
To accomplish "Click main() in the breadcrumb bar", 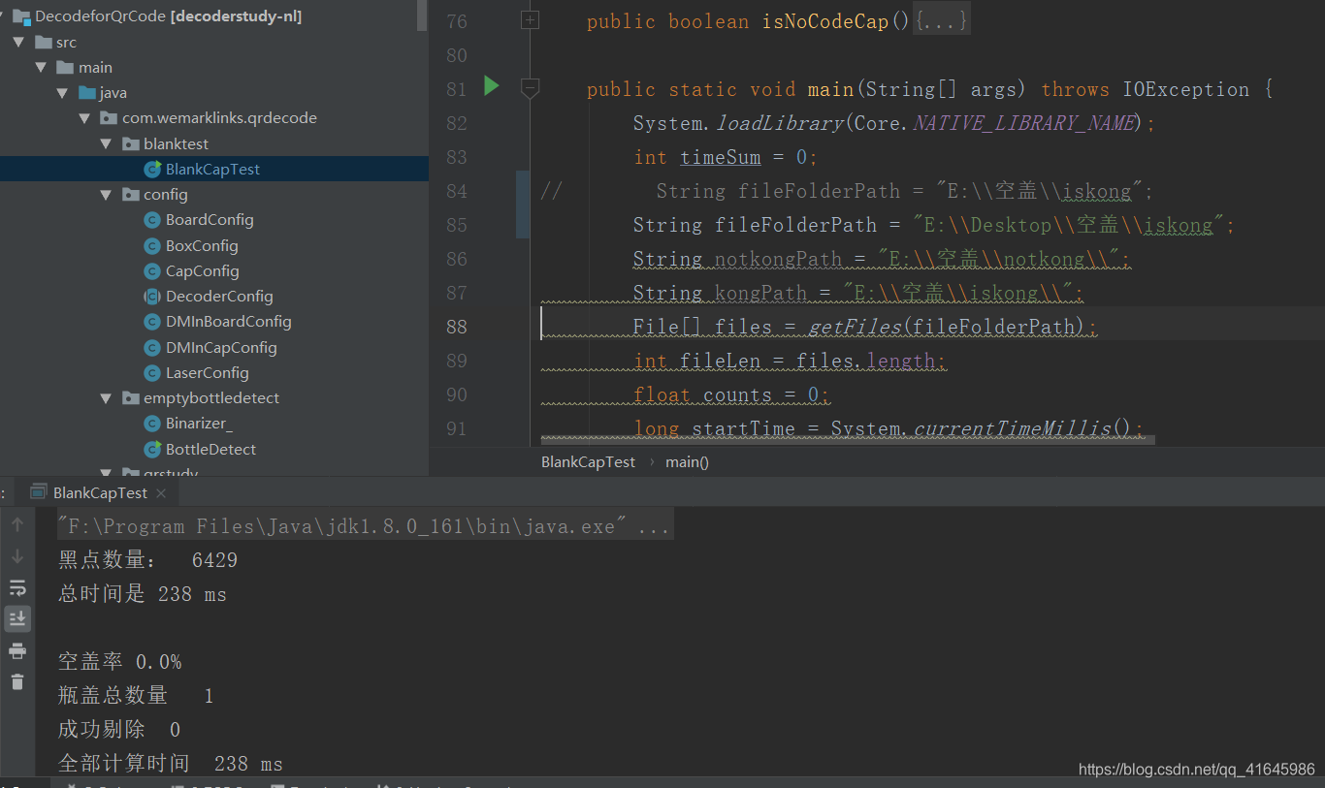I will (x=686, y=461).
